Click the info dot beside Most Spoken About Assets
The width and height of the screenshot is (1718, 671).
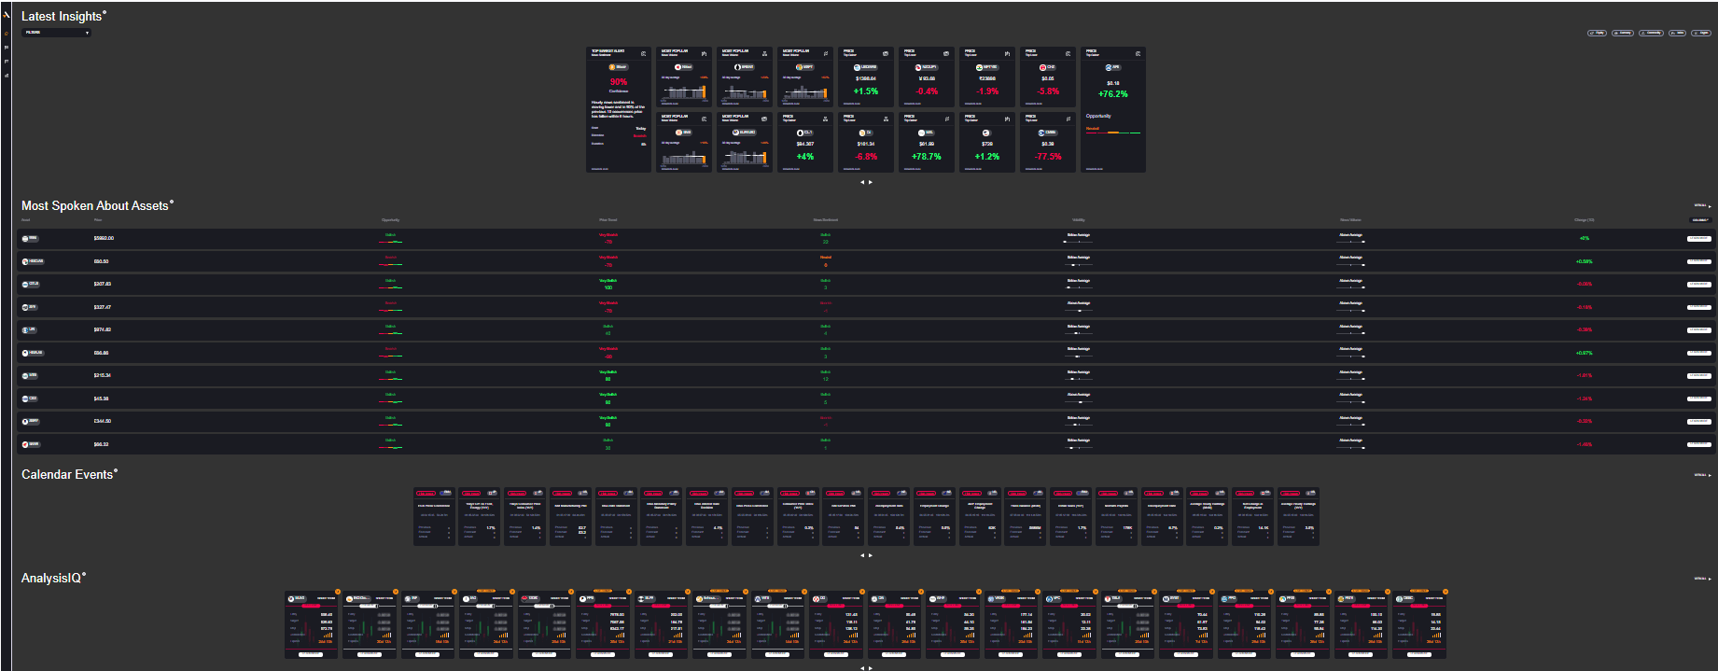click(172, 202)
